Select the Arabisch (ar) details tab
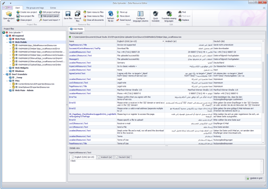The width and height of the screenshot is (268, 189). 105,157
